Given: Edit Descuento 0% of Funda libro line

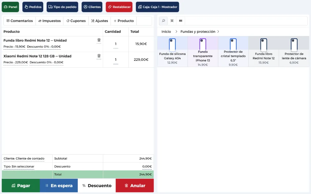Looking at the screenshot, I should [x=44, y=47].
